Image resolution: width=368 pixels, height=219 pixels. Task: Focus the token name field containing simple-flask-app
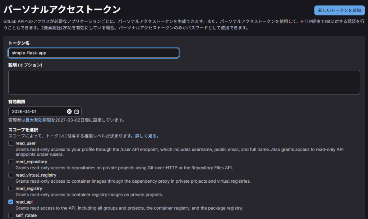click(x=93, y=53)
